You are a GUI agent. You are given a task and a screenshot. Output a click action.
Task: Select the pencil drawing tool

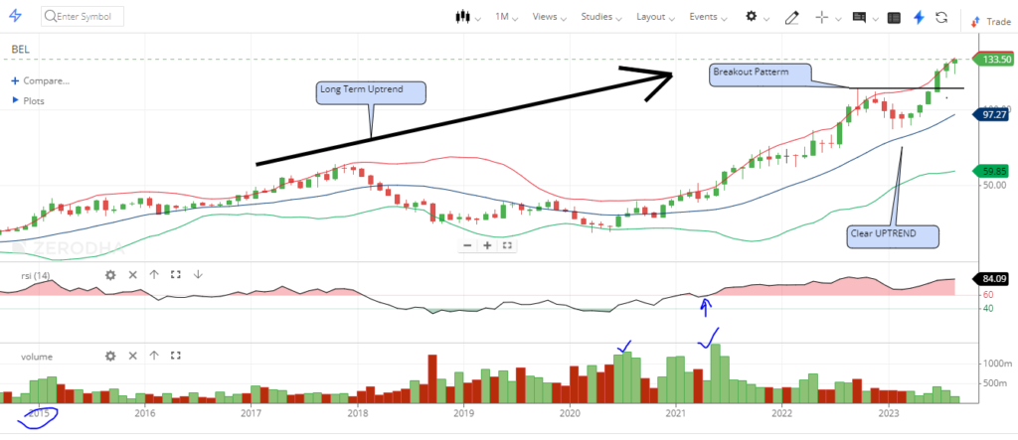(x=791, y=18)
